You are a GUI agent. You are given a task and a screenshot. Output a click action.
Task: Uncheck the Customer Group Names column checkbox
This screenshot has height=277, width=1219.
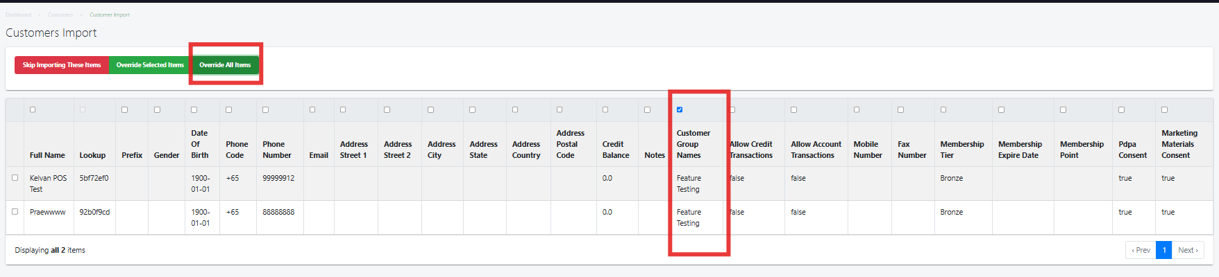coord(680,109)
